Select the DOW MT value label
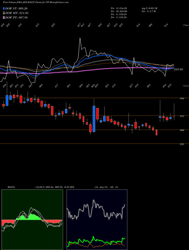The width and height of the screenshot is (189, 250). pyautogui.click(x=17, y=13)
